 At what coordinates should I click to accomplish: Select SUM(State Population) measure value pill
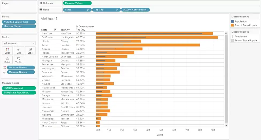(x=19, y=92)
